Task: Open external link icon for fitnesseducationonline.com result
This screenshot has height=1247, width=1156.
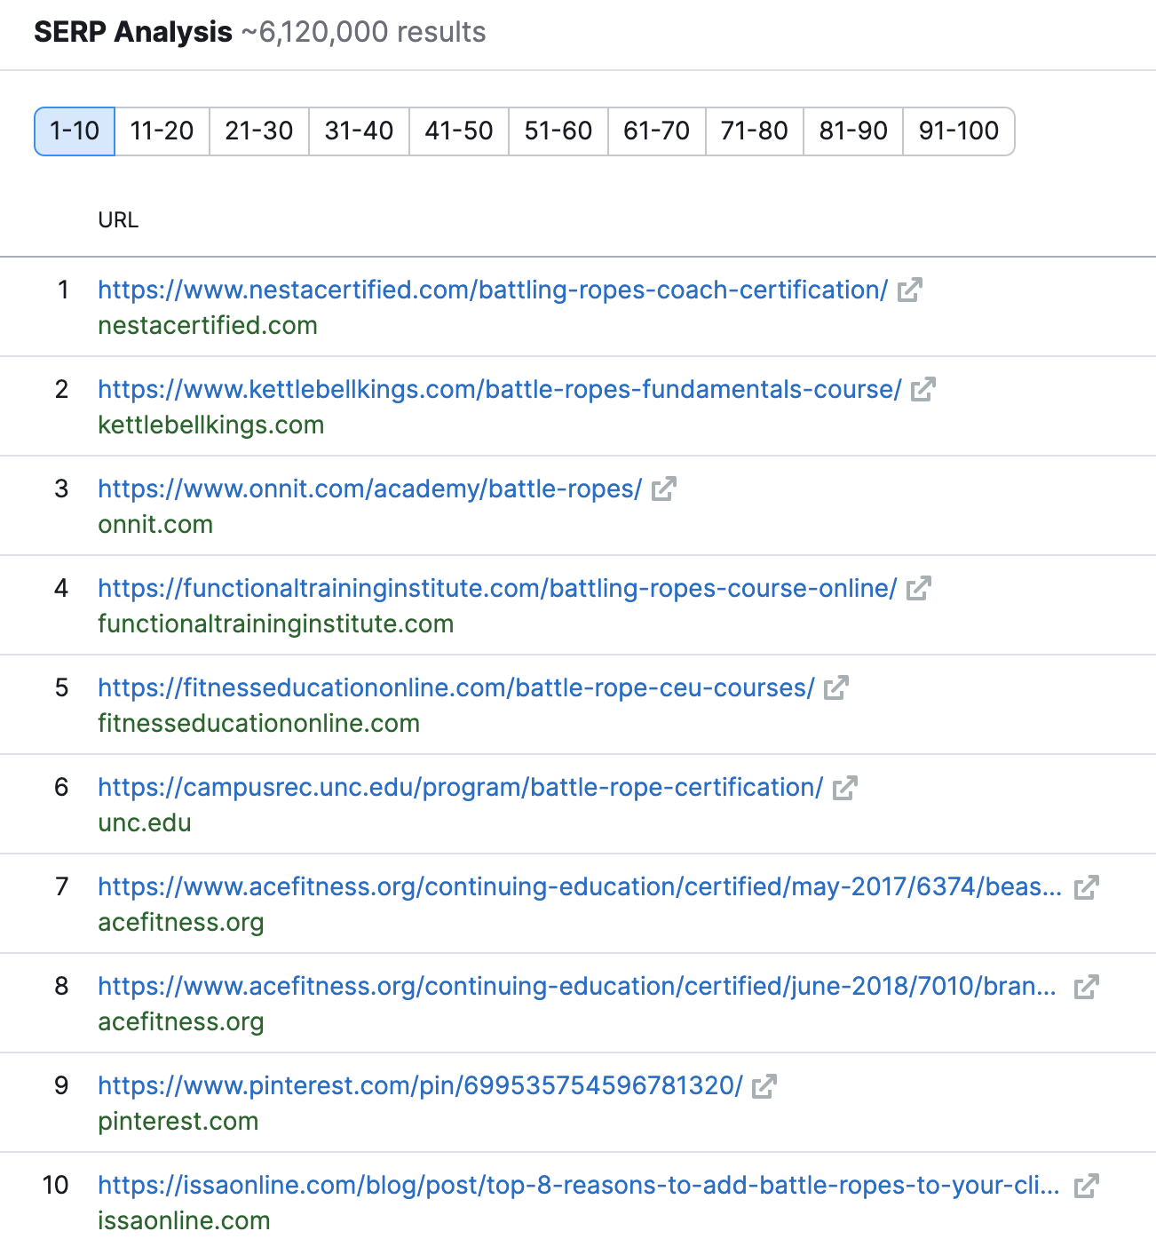Action: pos(836,688)
